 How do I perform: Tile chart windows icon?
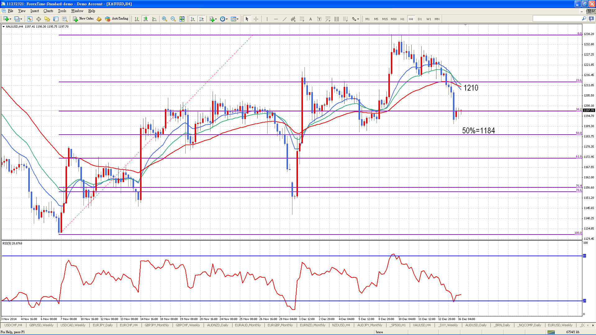182,19
